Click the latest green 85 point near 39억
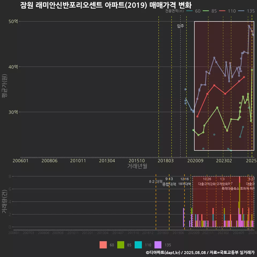Screen dimensions: 257x257 click(252, 70)
